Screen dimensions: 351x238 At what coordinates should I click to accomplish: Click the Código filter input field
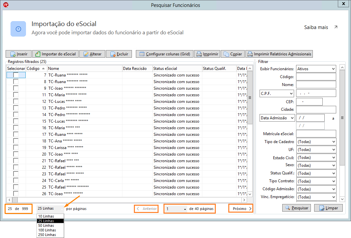pyautogui.click(x=316, y=77)
